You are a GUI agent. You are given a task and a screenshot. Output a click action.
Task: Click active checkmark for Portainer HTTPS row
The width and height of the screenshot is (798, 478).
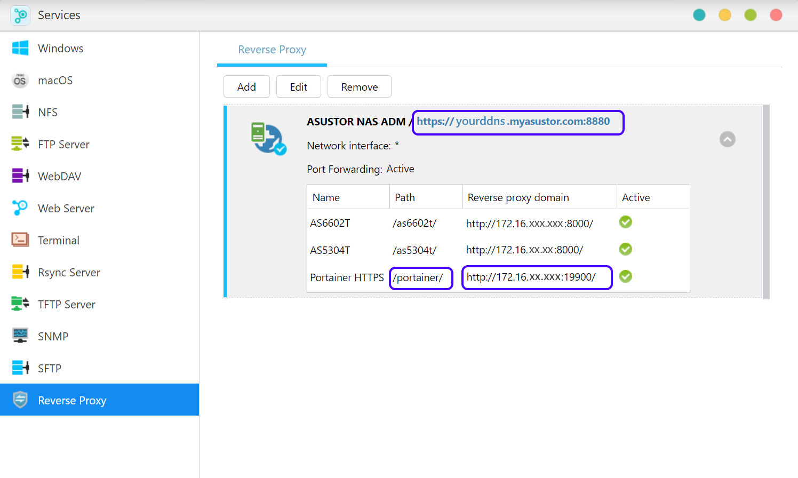(x=626, y=276)
